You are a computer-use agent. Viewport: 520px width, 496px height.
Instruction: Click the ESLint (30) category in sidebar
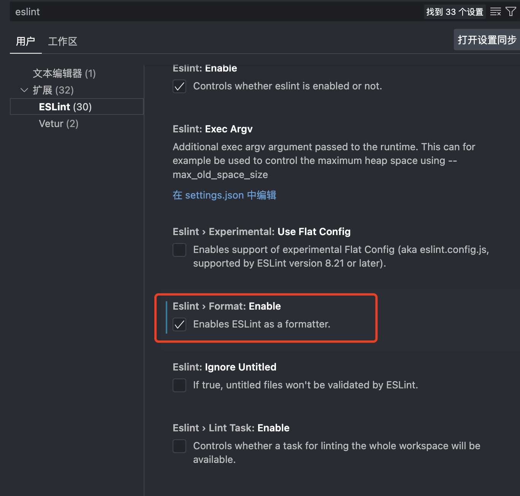65,107
